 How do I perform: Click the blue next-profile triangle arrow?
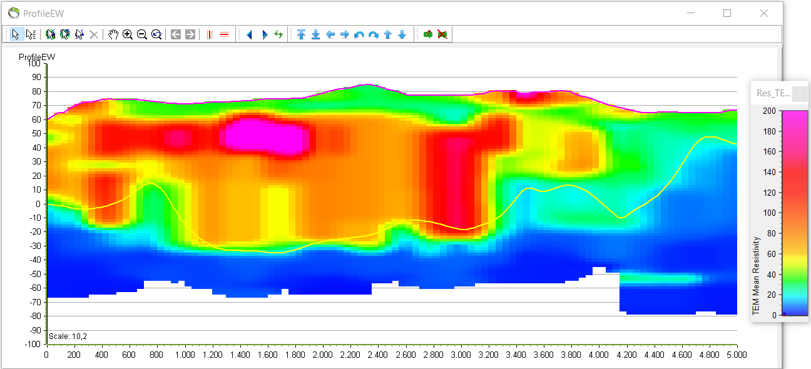(263, 34)
